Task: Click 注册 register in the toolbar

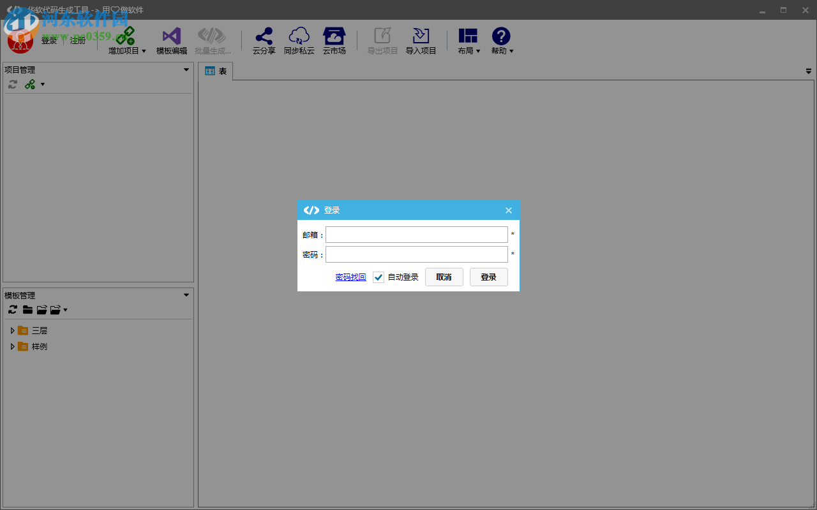Action: click(78, 41)
